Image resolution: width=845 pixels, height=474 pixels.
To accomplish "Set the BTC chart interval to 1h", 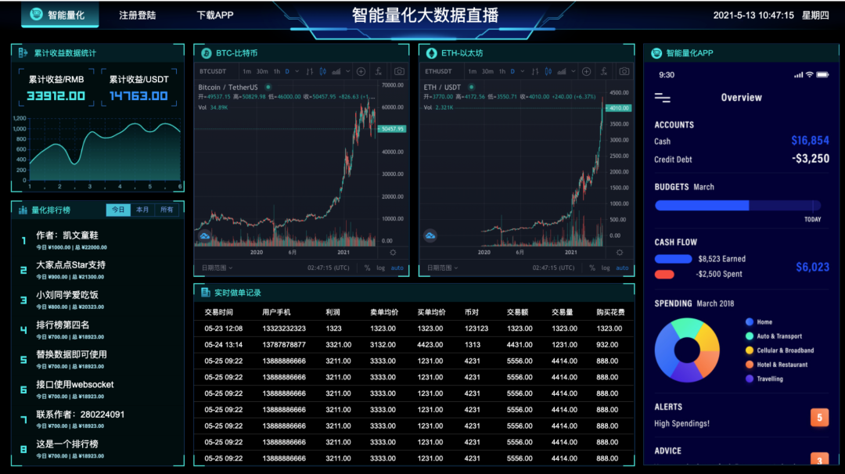I will coord(276,71).
